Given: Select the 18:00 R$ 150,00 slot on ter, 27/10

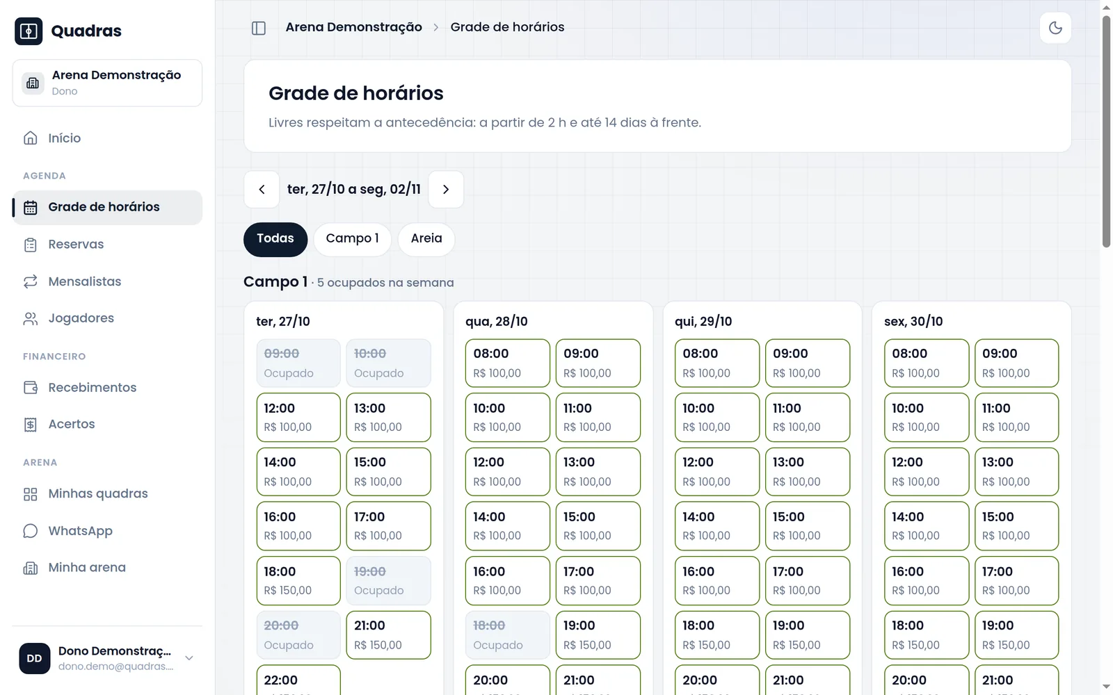Looking at the screenshot, I should [298, 580].
